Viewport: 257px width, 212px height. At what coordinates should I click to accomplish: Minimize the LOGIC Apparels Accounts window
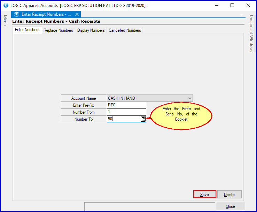click(x=217, y=5)
